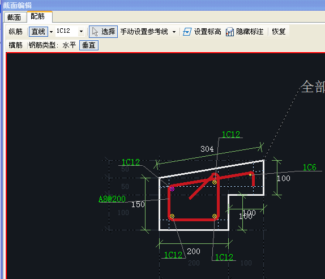The height and width of the screenshot is (279, 325).
Task: Click the 横筋 label in toolbar
Action: click(15, 45)
